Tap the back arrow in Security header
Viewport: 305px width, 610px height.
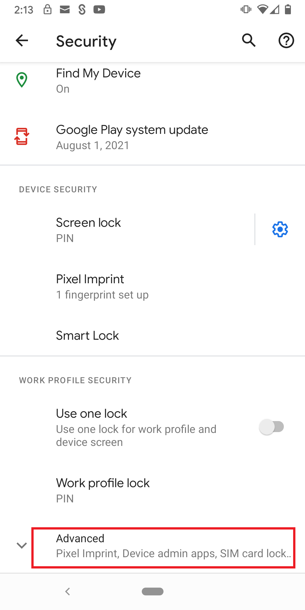[22, 40]
